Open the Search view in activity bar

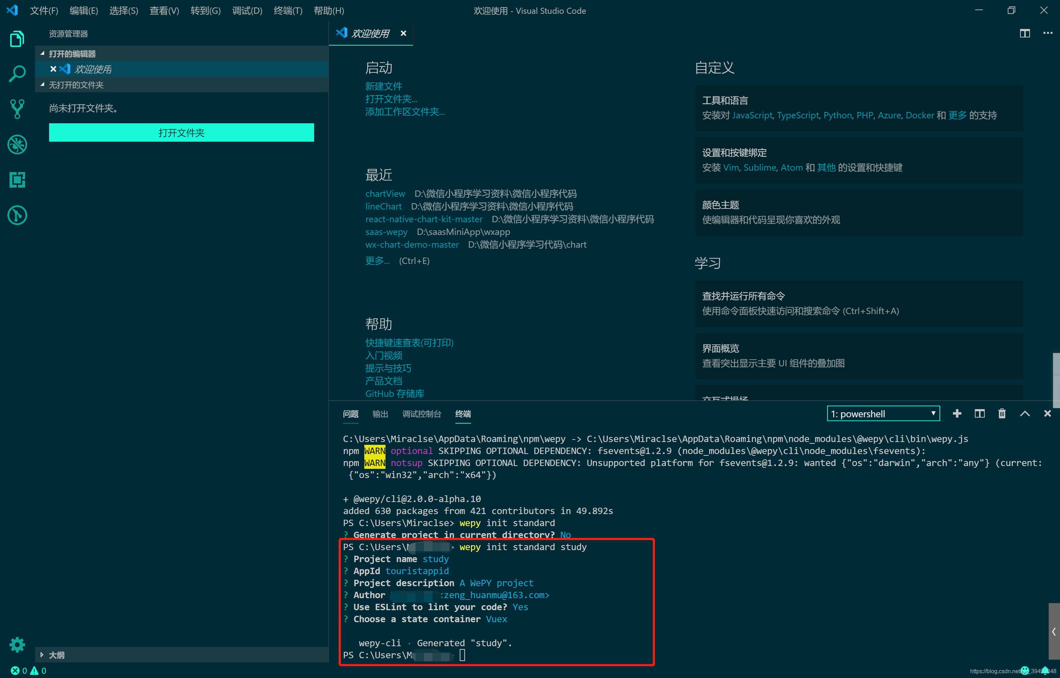pos(17,74)
